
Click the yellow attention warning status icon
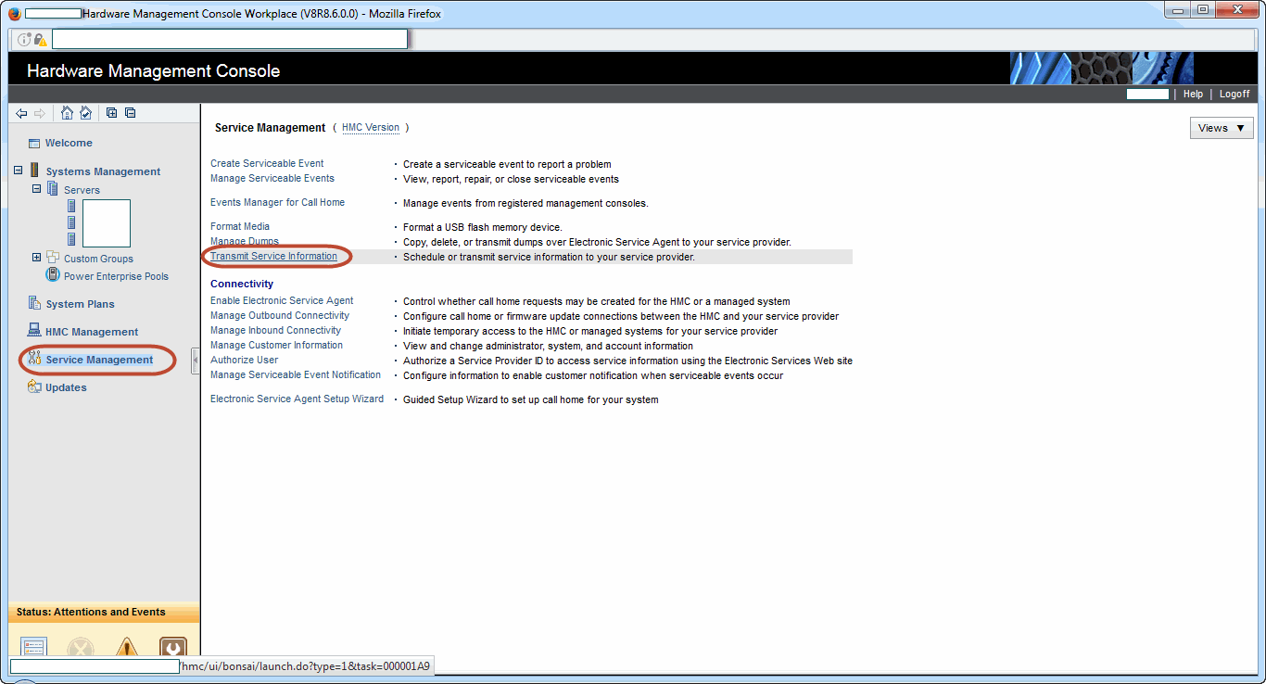click(127, 648)
